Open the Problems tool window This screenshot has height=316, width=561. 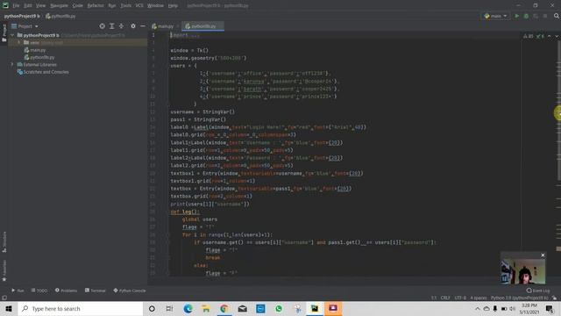(67, 291)
